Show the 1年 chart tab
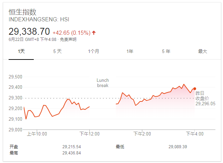This screenshot has width=223, height=163. [130, 51]
